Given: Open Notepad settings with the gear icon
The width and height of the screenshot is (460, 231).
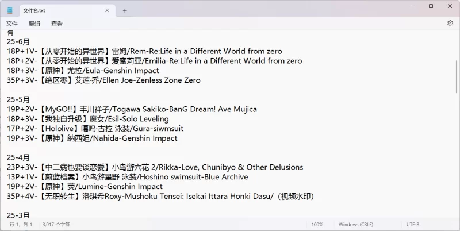Looking at the screenshot, I should [450, 24].
